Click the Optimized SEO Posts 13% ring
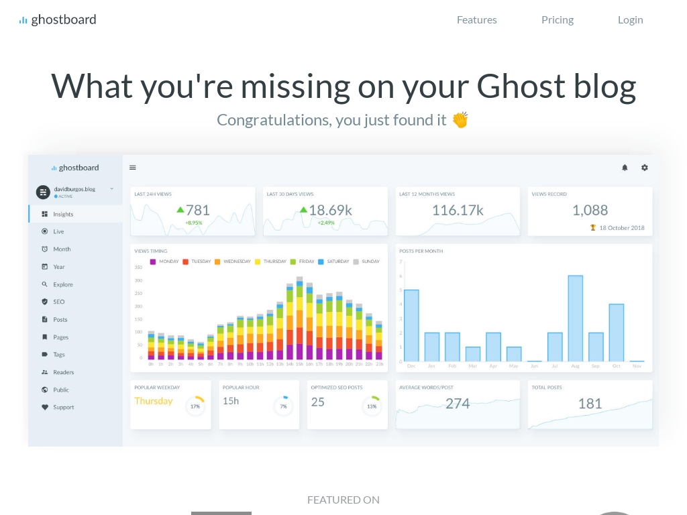 point(372,406)
